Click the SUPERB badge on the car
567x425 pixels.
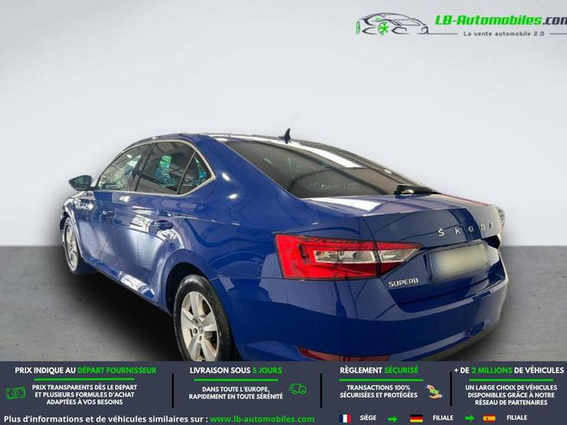pos(404,282)
